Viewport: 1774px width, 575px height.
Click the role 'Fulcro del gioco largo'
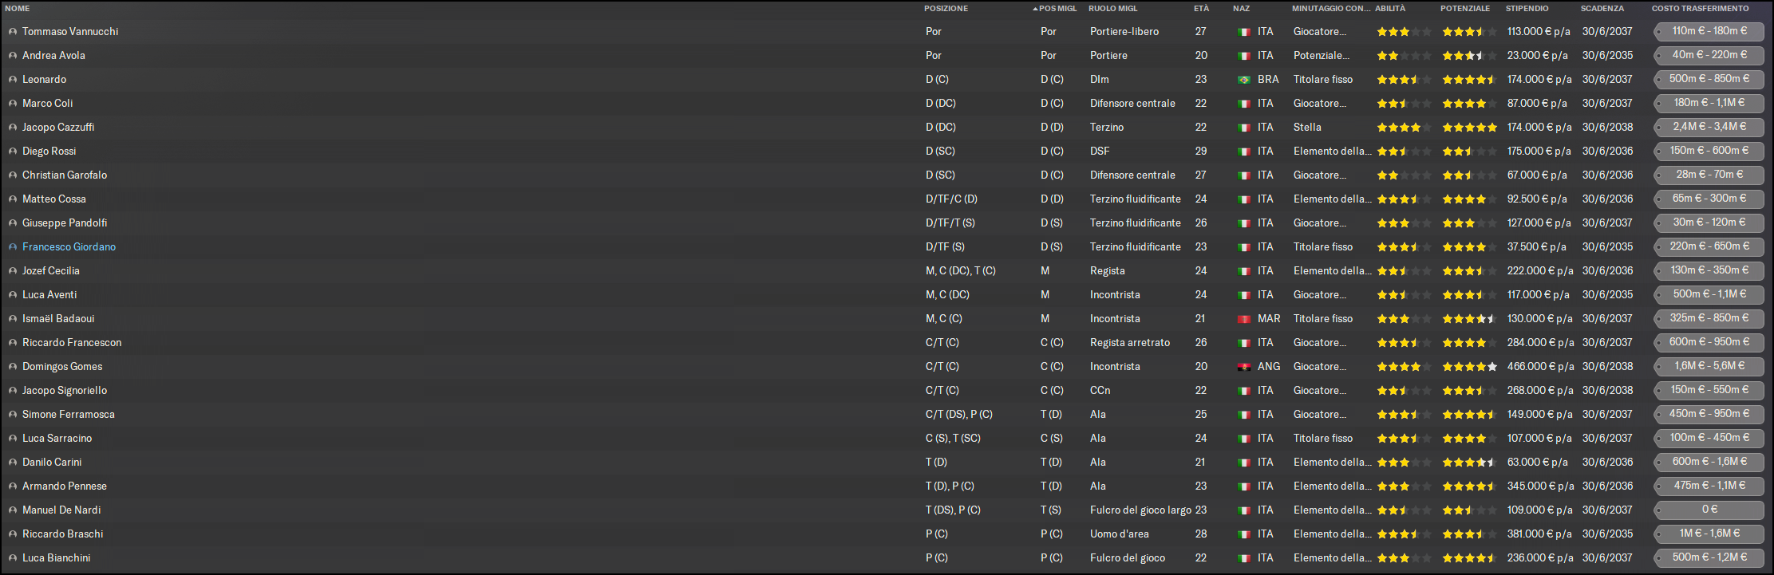(x=1140, y=510)
